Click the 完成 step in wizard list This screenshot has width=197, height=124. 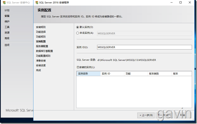coord(38,70)
